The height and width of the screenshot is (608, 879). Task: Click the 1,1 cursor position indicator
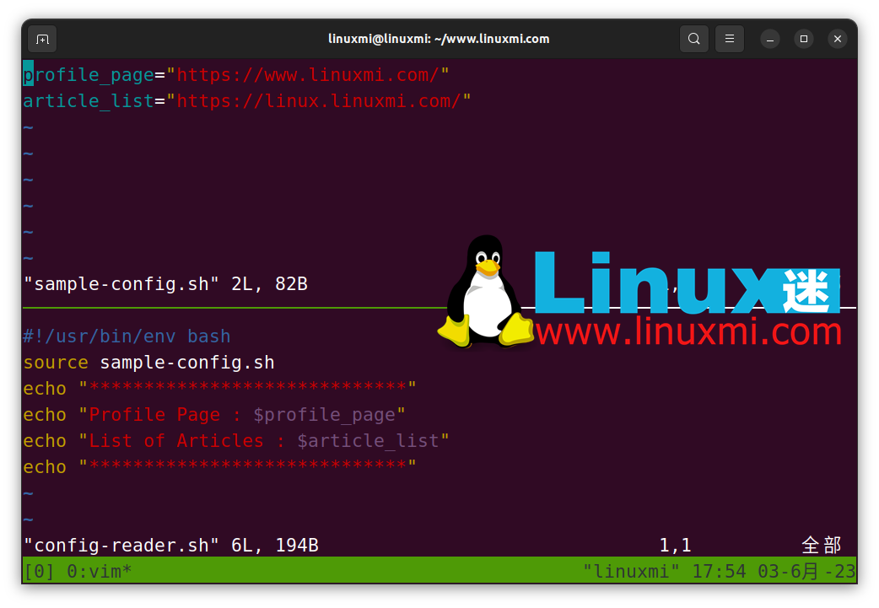pyautogui.click(x=675, y=546)
